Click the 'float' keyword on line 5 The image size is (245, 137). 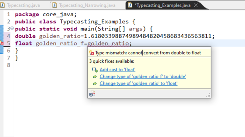tap(23, 43)
